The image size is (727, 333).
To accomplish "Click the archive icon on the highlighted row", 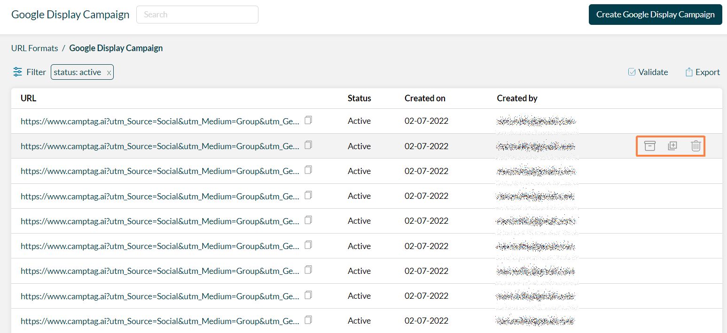I will 650,146.
